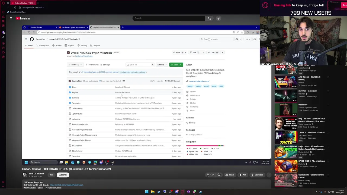This screenshot has width=347, height=195.
Task: Click the Go to file input
Action: [140, 65]
